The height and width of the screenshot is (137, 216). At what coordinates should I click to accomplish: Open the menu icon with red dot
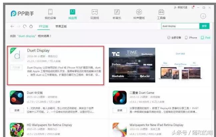[x=193, y=7]
